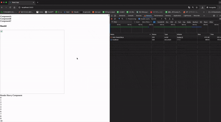Switch to the Lighthouse tab
The image size is (221, 122).
pos(187,16)
